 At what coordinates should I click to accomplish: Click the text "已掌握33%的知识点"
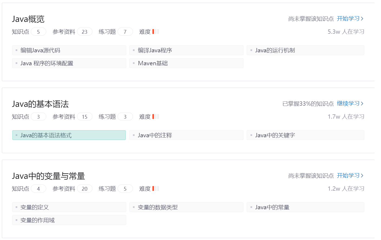[x=308, y=104]
